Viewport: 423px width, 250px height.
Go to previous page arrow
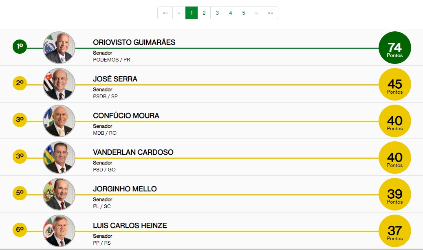[x=179, y=13]
